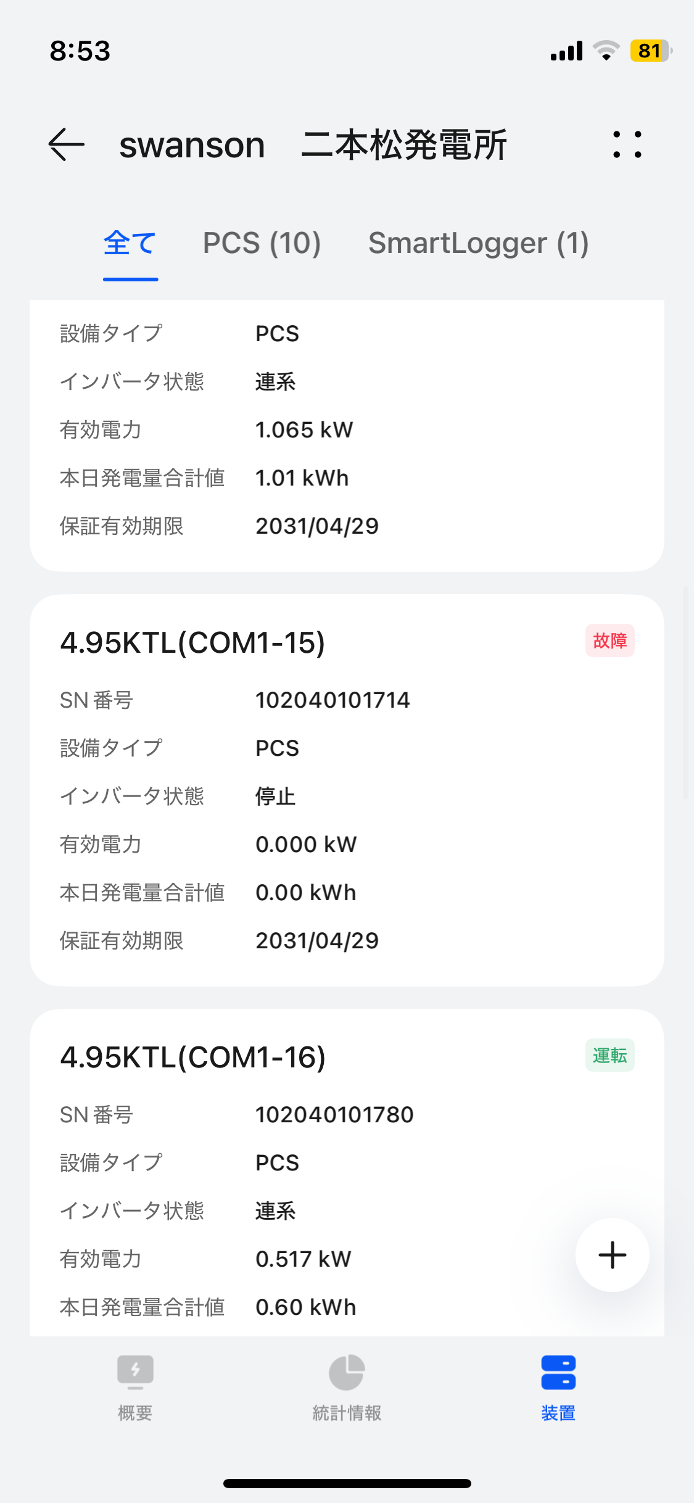The height and width of the screenshot is (1503, 694).
Task: Tap the Wi-Fi status icon
Action: click(606, 51)
